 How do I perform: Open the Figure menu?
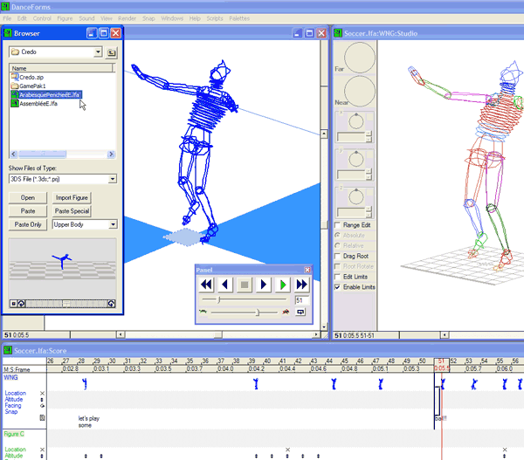64,17
